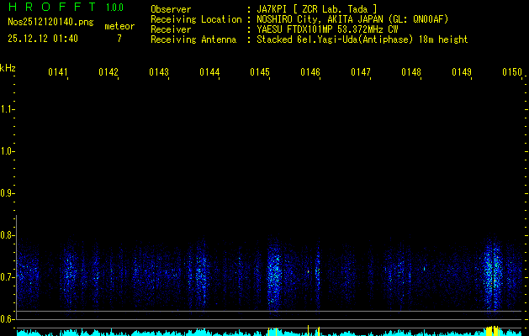Click the bright echo below 0145 marker
The image size is (529, 336).
[273, 273]
